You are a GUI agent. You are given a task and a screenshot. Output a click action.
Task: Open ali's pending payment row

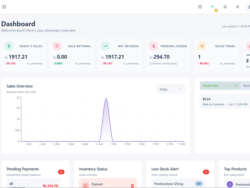[x=34, y=183]
